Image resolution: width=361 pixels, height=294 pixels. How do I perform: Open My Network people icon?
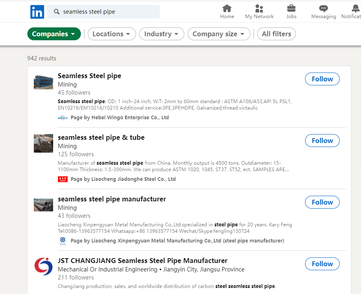pyautogui.click(x=259, y=8)
